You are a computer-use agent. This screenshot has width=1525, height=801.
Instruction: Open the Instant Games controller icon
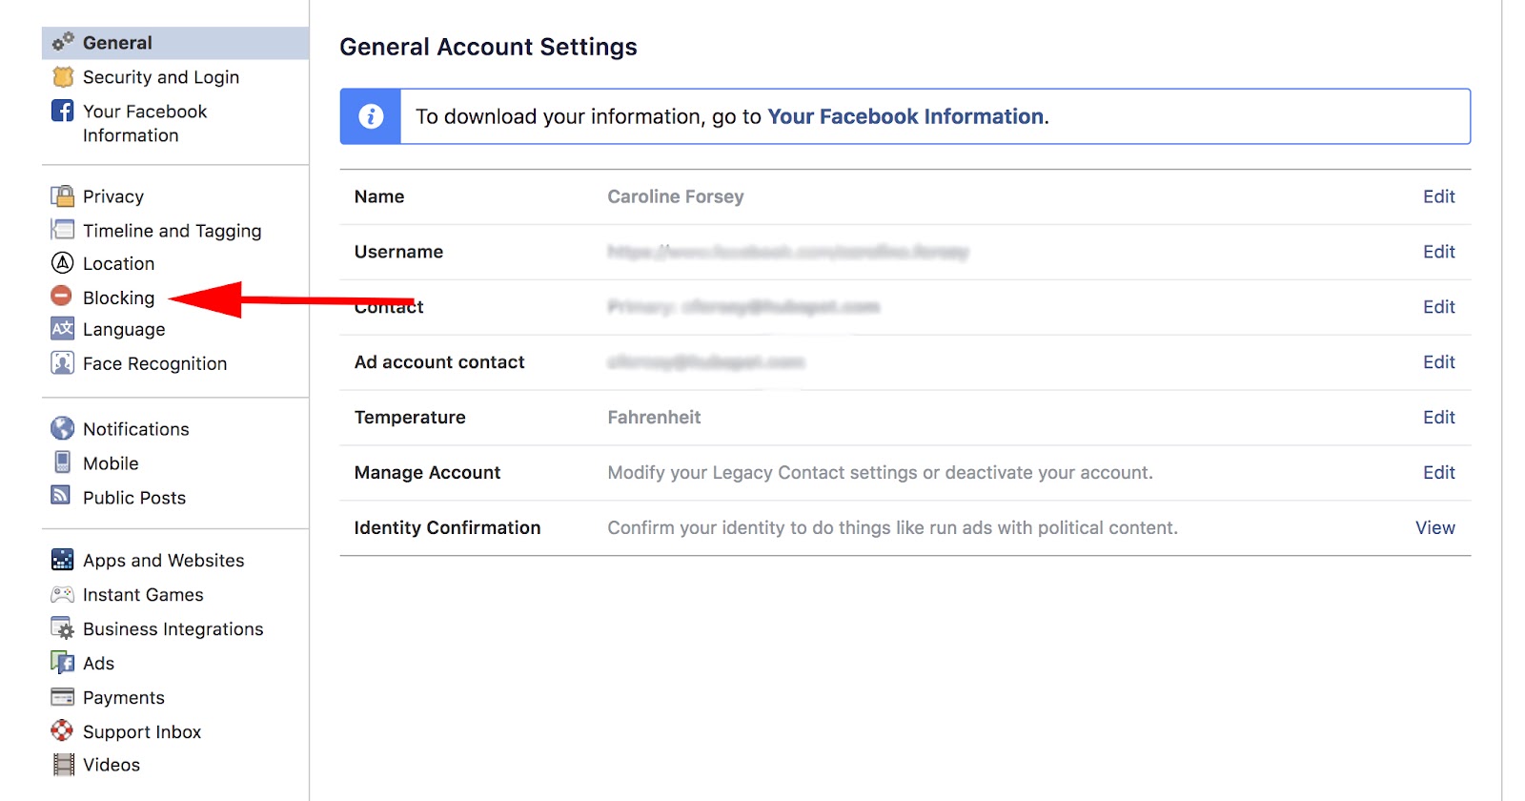pyautogui.click(x=62, y=595)
